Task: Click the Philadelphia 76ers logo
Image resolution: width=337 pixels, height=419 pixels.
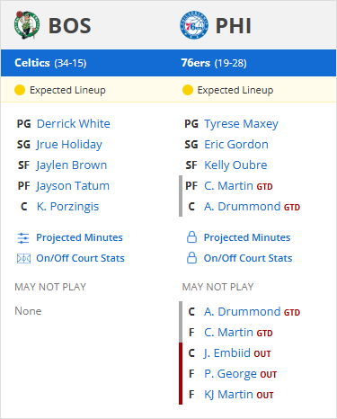Action: 194,25
